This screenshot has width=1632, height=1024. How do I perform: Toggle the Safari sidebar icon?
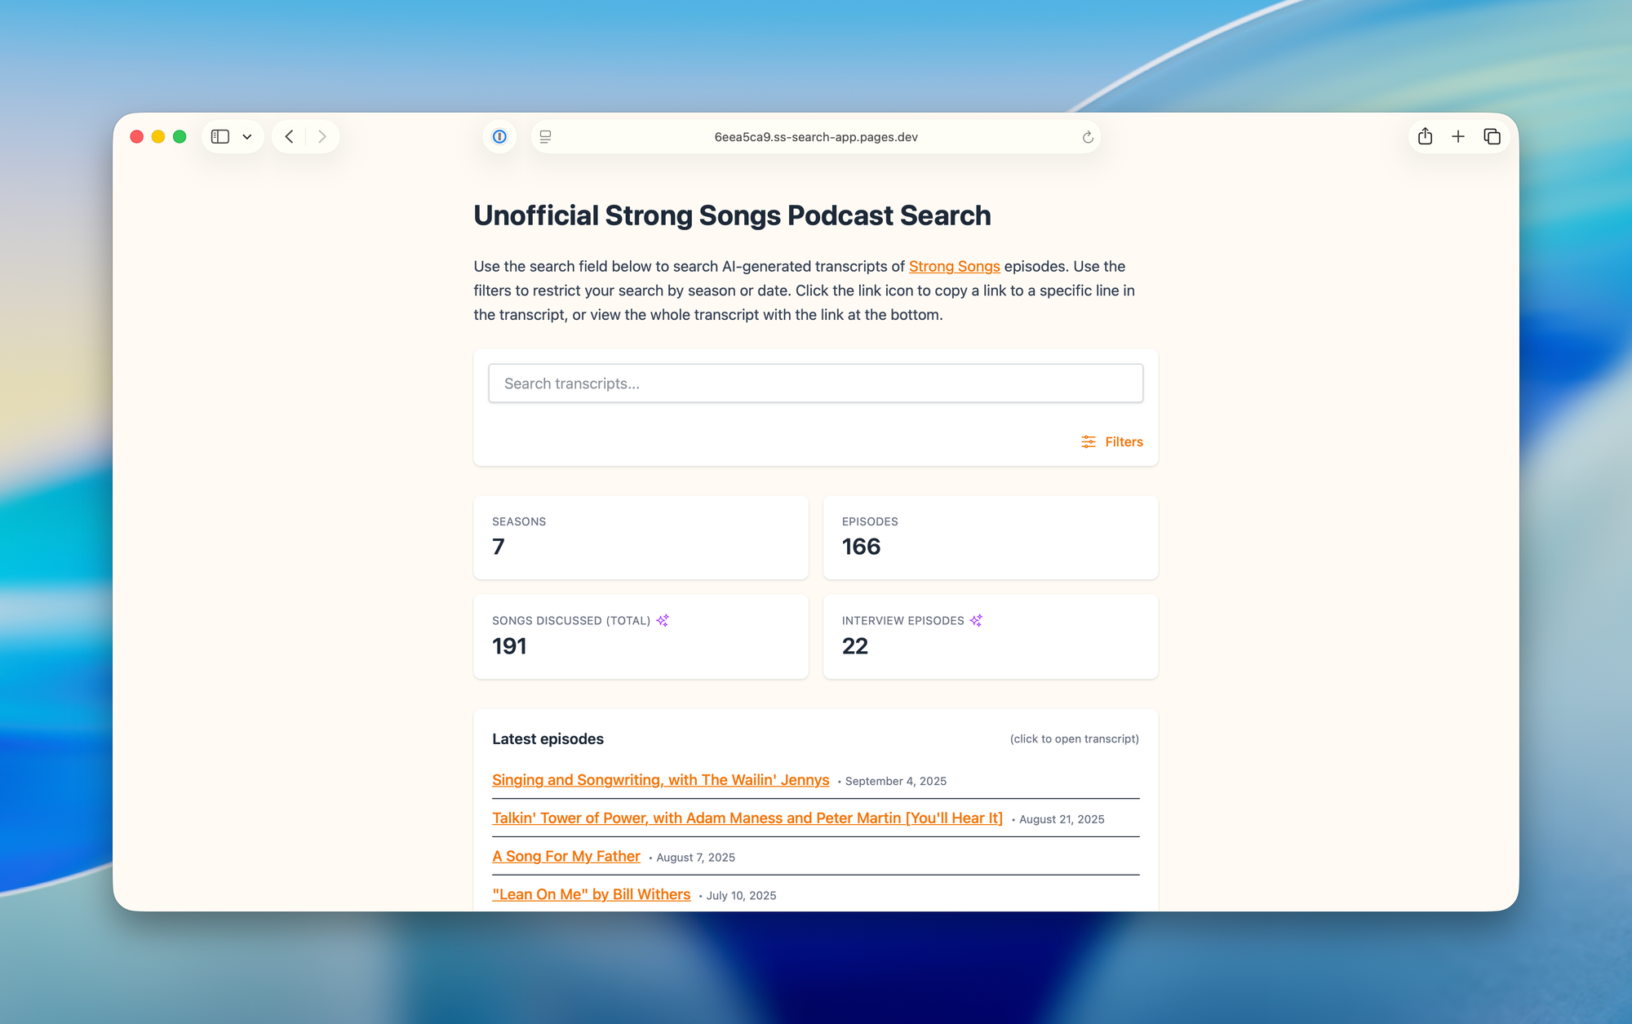(220, 137)
